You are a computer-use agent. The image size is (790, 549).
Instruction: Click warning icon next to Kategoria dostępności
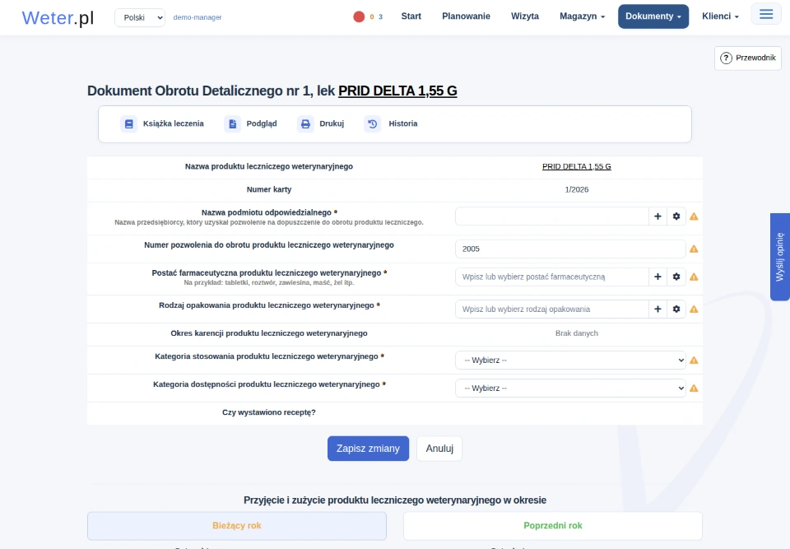coord(694,388)
